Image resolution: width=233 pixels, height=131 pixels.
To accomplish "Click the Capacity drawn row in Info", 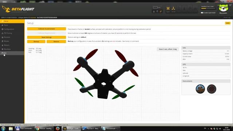I will (206, 54).
